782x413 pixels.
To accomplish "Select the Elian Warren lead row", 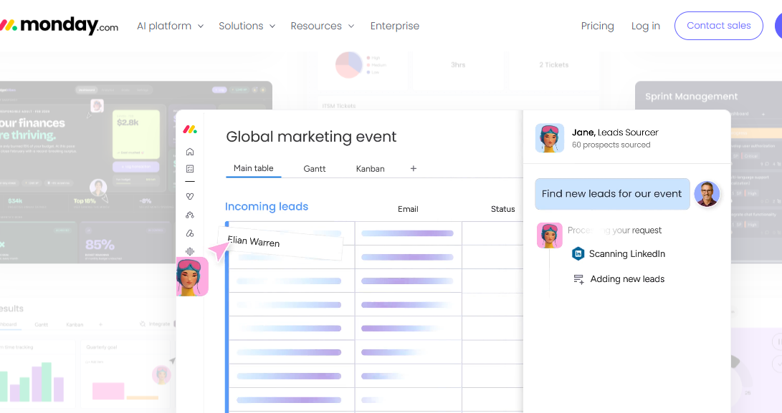I will tap(281, 242).
